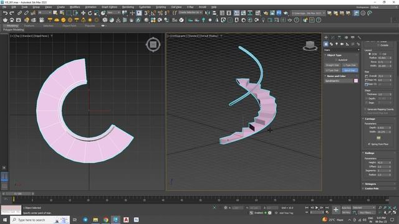
Task: Open the Utilities wrench panel tab
Action: pyautogui.click(x=359, y=37)
